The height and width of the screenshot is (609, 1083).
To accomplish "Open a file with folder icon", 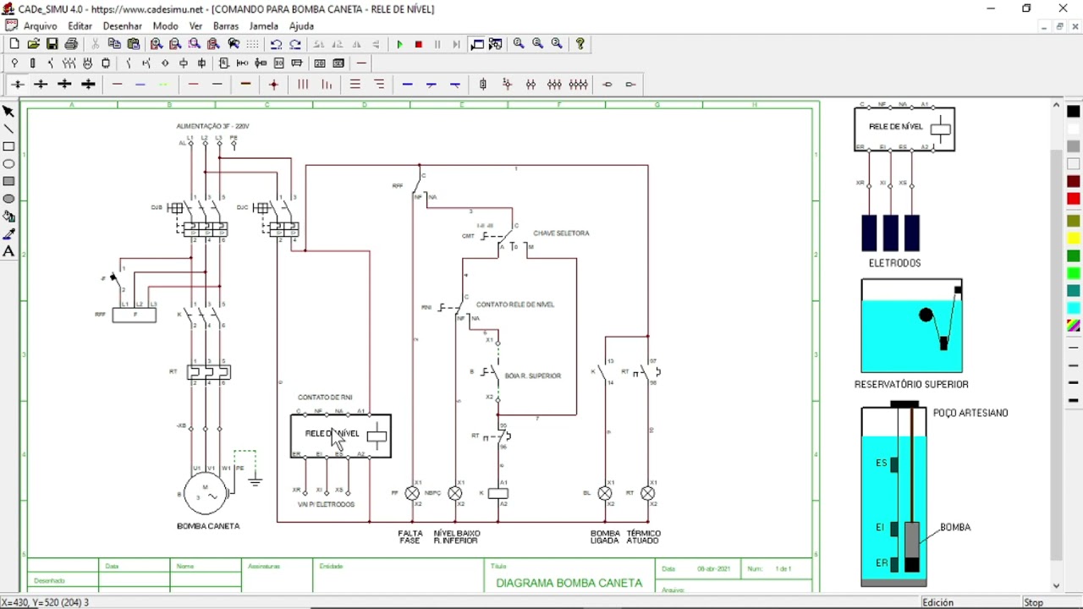I will click(33, 44).
